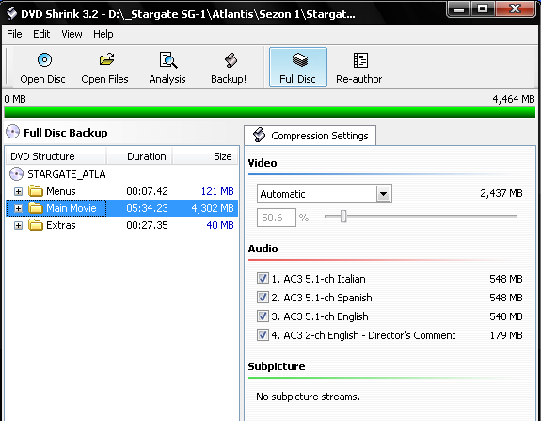
Task: Expand the Menus tree node
Action: pyautogui.click(x=18, y=191)
